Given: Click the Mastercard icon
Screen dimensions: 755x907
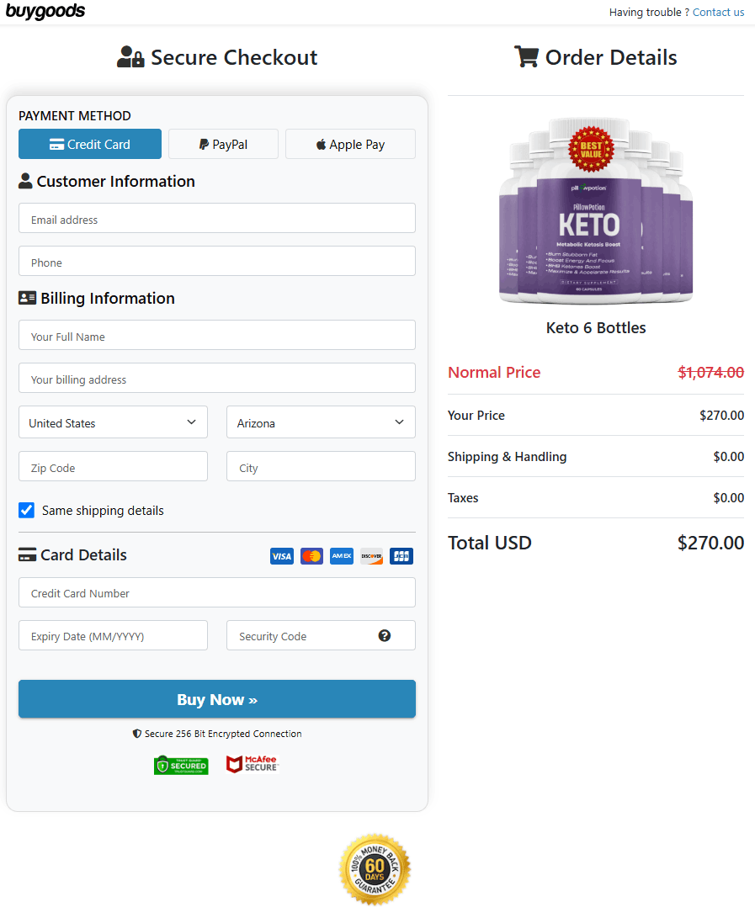Looking at the screenshot, I should (x=311, y=556).
